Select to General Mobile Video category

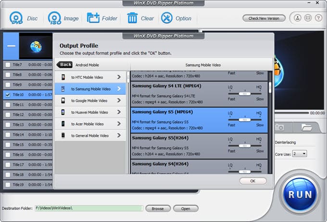(90, 136)
